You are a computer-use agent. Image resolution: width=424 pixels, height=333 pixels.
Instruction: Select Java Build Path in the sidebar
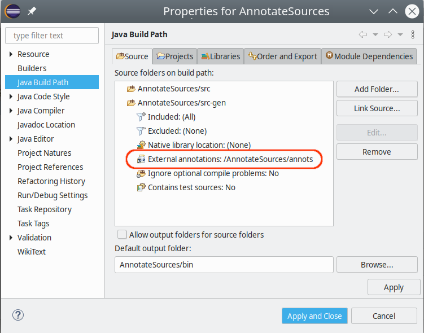point(52,82)
